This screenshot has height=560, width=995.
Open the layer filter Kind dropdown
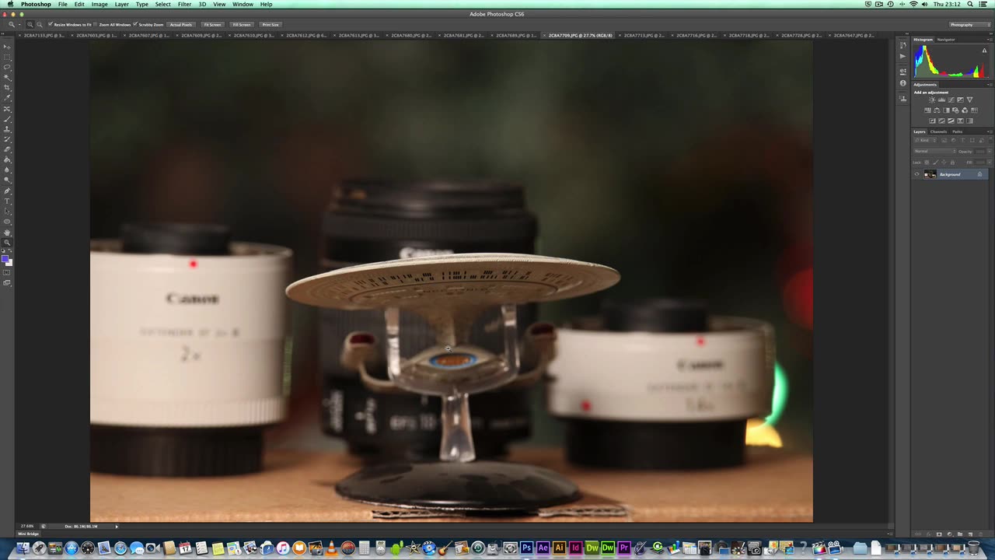[x=925, y=140]
